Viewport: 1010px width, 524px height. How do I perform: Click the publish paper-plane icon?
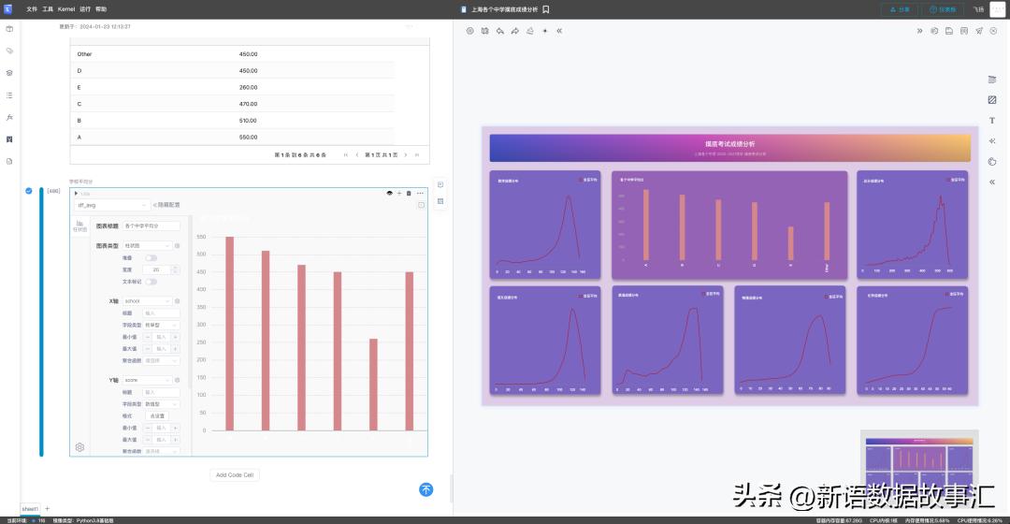click(x=979, y=31)
